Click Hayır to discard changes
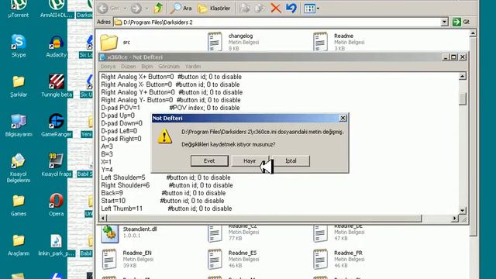Screen dimensions: 496x279 point(250,160)
